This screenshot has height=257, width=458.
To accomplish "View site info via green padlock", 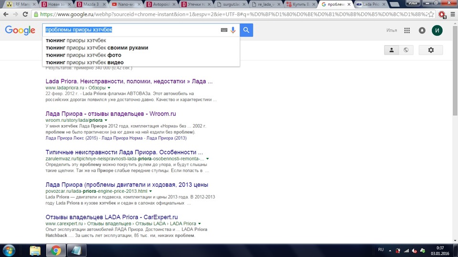I will [x=36, y=14].
